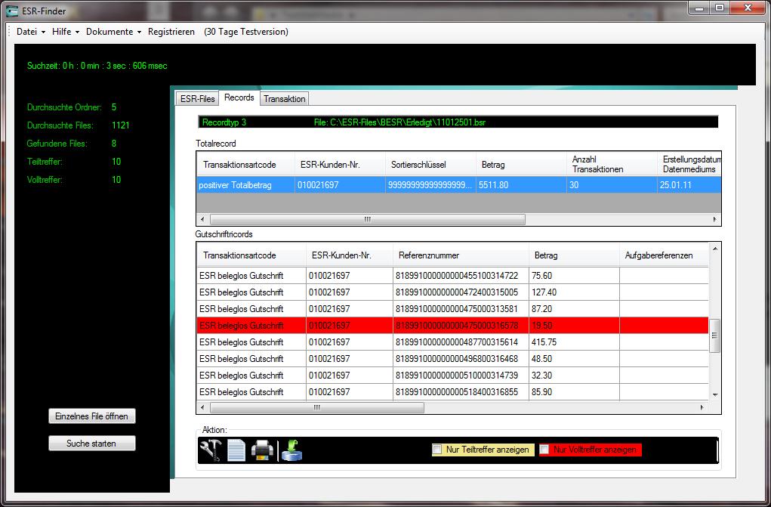Screen dimensions: 771x507
Task: Click the Durchsuchte Files value 1121
Action: (x=121, y=125)
